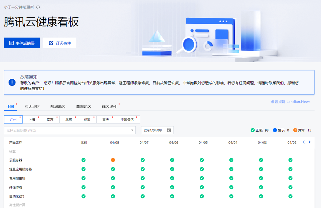Viewport: 321px width, 208px height.
Task: Click the refresh icon beside update time
Action: click(x=38, y=7)
